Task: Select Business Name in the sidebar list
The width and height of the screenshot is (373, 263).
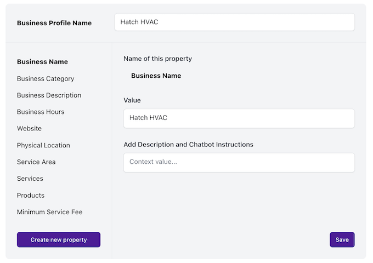Action: (42, 62)
